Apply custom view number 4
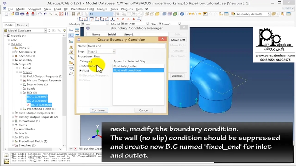296x166 pixels. click(x=134, y=19)
